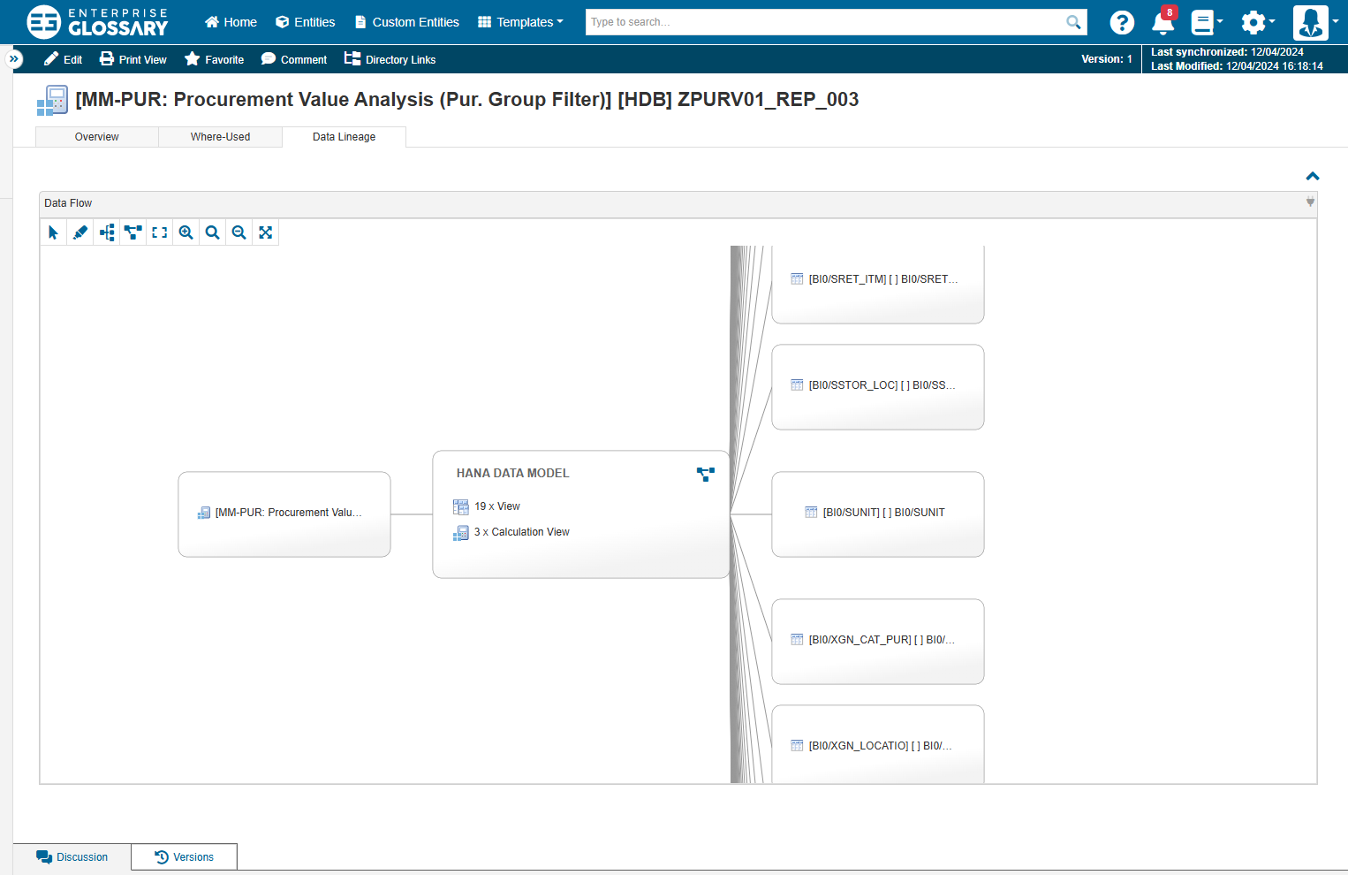The image size is (1348, 875).
Task: Expand diagram to fullscreen with arrows icon
Action: coord(266,232)
